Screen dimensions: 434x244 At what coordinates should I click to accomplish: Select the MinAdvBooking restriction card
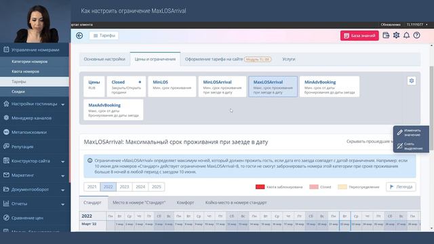[x=330, y=87]
